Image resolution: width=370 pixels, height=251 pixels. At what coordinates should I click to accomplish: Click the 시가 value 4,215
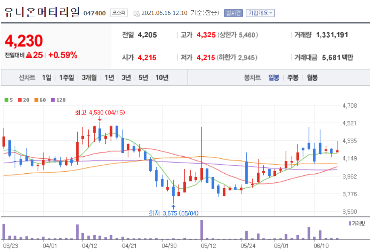[x=147, y=58]
